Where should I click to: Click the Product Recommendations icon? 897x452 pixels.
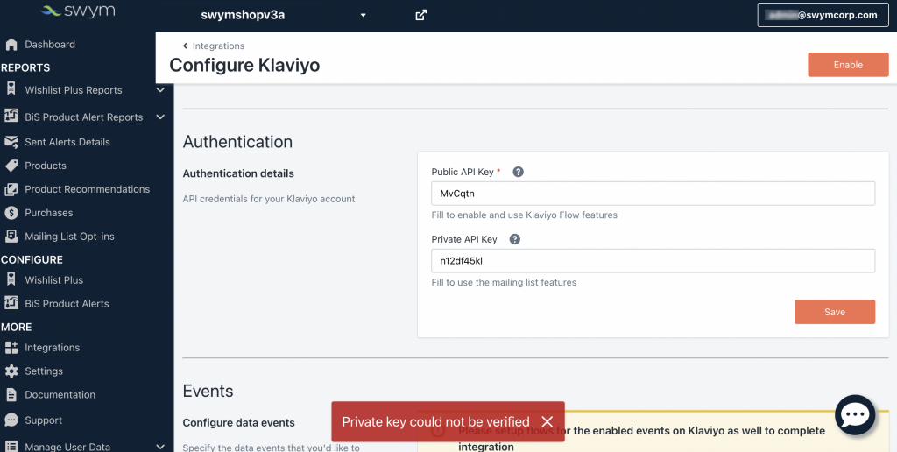pyautogui.click(x=11, y=189)
